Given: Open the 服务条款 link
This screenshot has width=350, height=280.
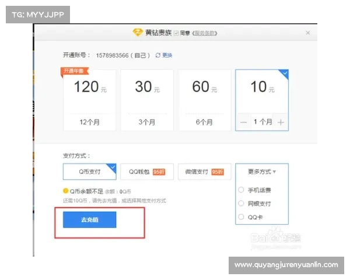Looking at the screenshot, I should 205,33.
